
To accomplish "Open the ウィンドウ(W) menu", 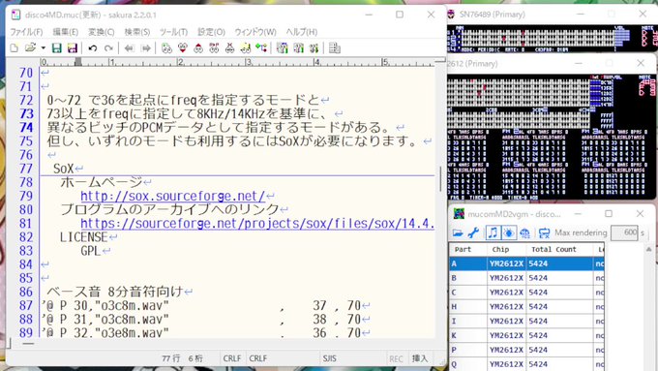I will 255,32.
